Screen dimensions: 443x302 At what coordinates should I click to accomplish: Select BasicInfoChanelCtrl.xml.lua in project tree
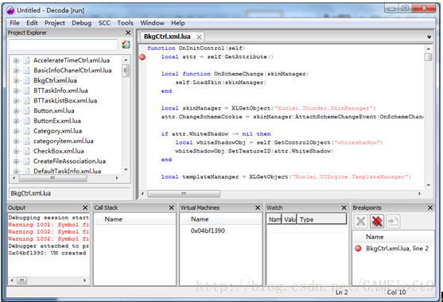tap(72, 70)
